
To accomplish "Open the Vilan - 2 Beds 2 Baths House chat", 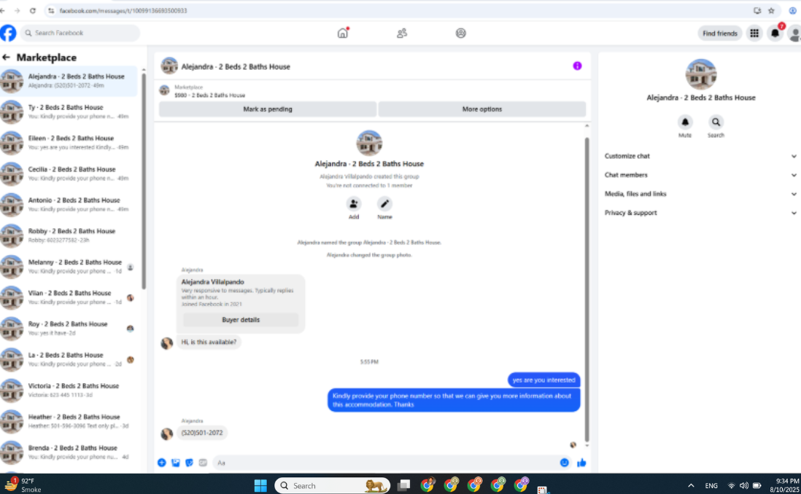I will click(x=69, y=297).
